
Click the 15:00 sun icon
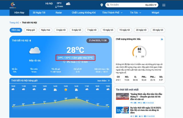point(66,89)
